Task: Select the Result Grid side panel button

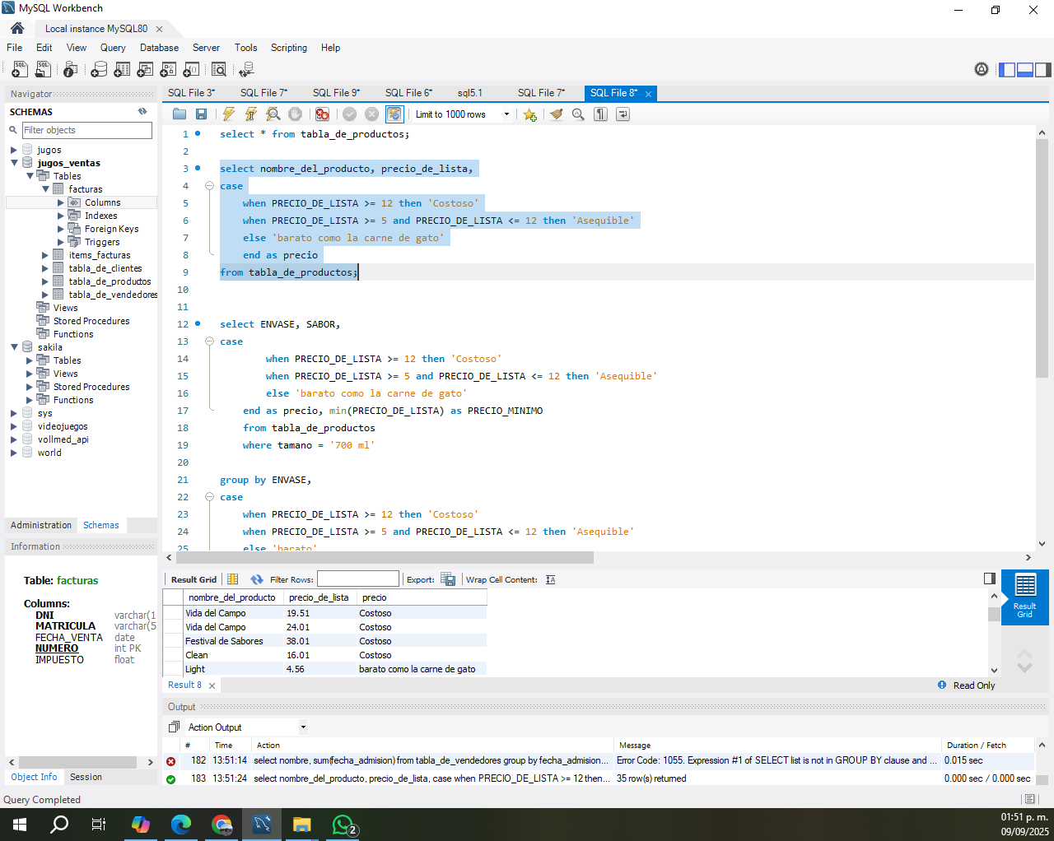Action: coord(1024,597)
